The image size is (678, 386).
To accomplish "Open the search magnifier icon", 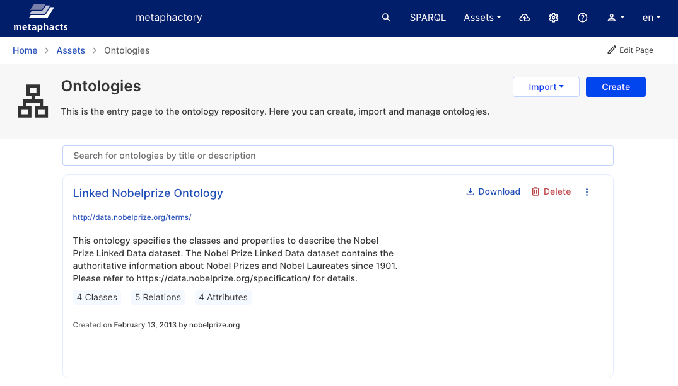I will pos(386,18).
